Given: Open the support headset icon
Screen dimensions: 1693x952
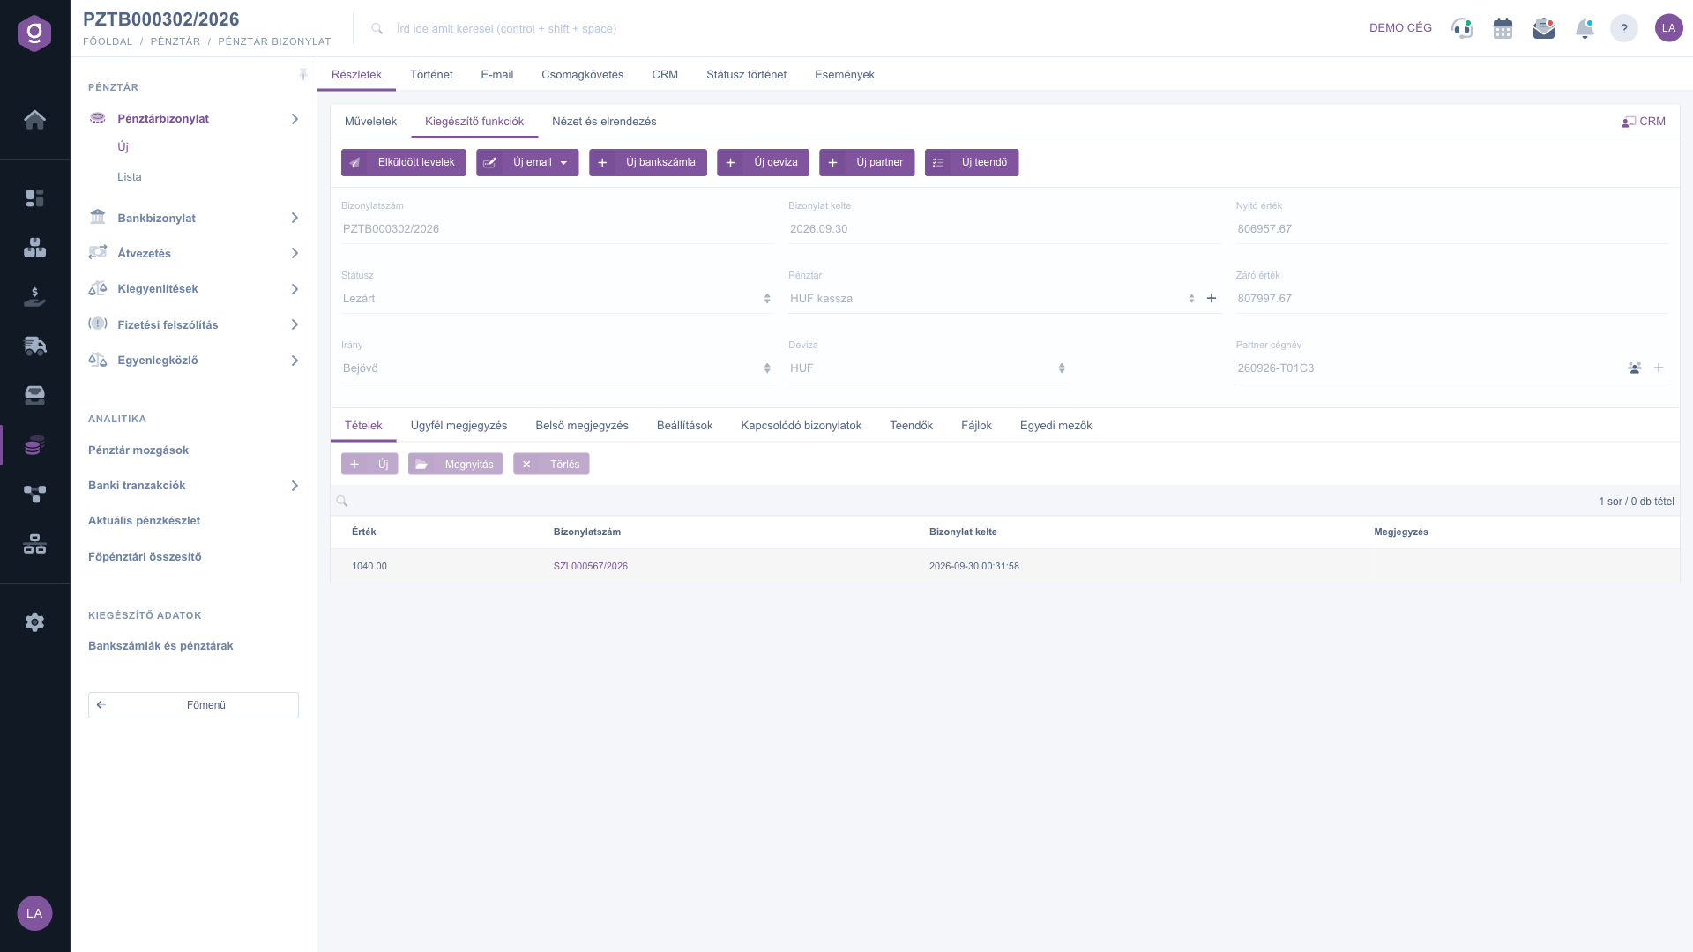Looking at the screenshot, I should point(1462,28).
